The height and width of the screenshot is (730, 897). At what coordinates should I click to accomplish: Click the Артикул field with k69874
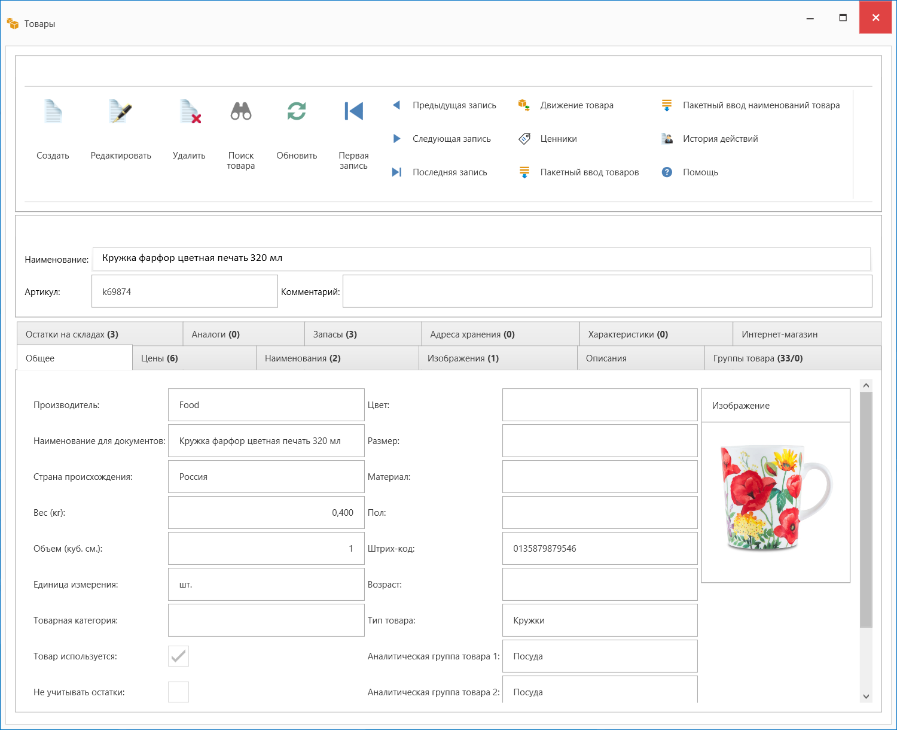click(x=185, y=291)
